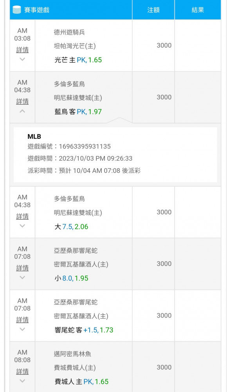Click game number 16963395931135
227x392 pixels.
pyautogui.click(x=85, y=147)
